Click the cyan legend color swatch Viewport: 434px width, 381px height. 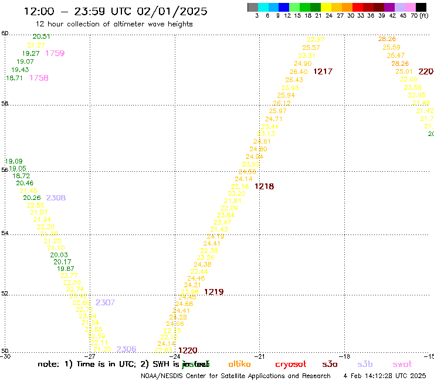point(263,7)
